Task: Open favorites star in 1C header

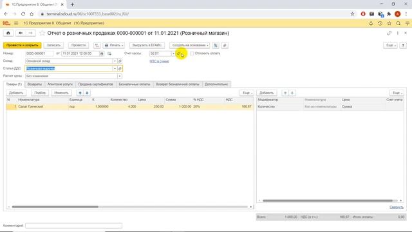Action: coord(389,23)
